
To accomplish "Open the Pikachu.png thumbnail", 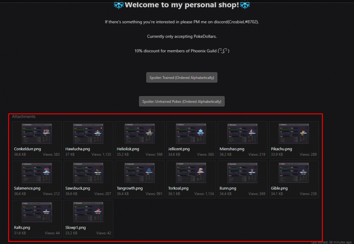I will (x=294, y=134).
